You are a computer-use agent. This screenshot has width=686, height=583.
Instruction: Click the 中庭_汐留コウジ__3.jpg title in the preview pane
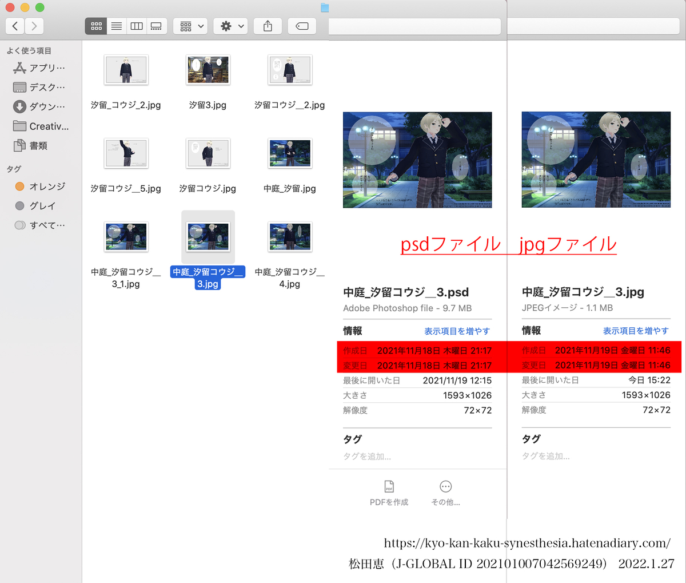click(583, 292)
